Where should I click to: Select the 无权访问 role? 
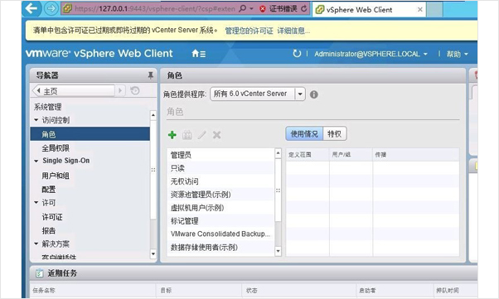pyautogui.click(x=220, y=181)
